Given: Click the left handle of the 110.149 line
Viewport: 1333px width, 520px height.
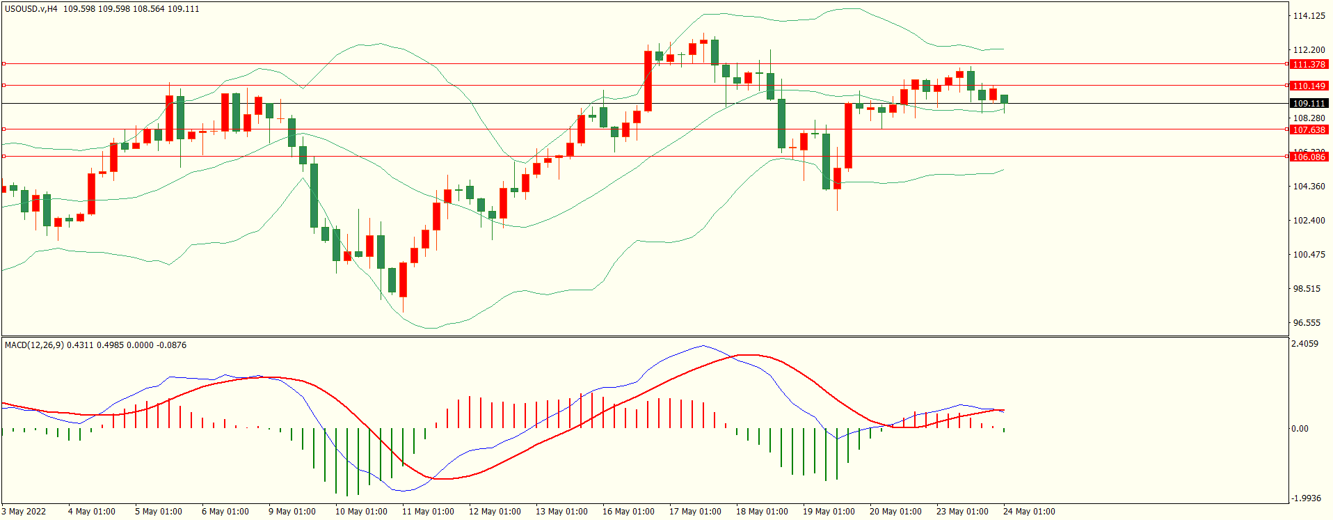Looking at the screenshot, I should [x=3, y=86].
